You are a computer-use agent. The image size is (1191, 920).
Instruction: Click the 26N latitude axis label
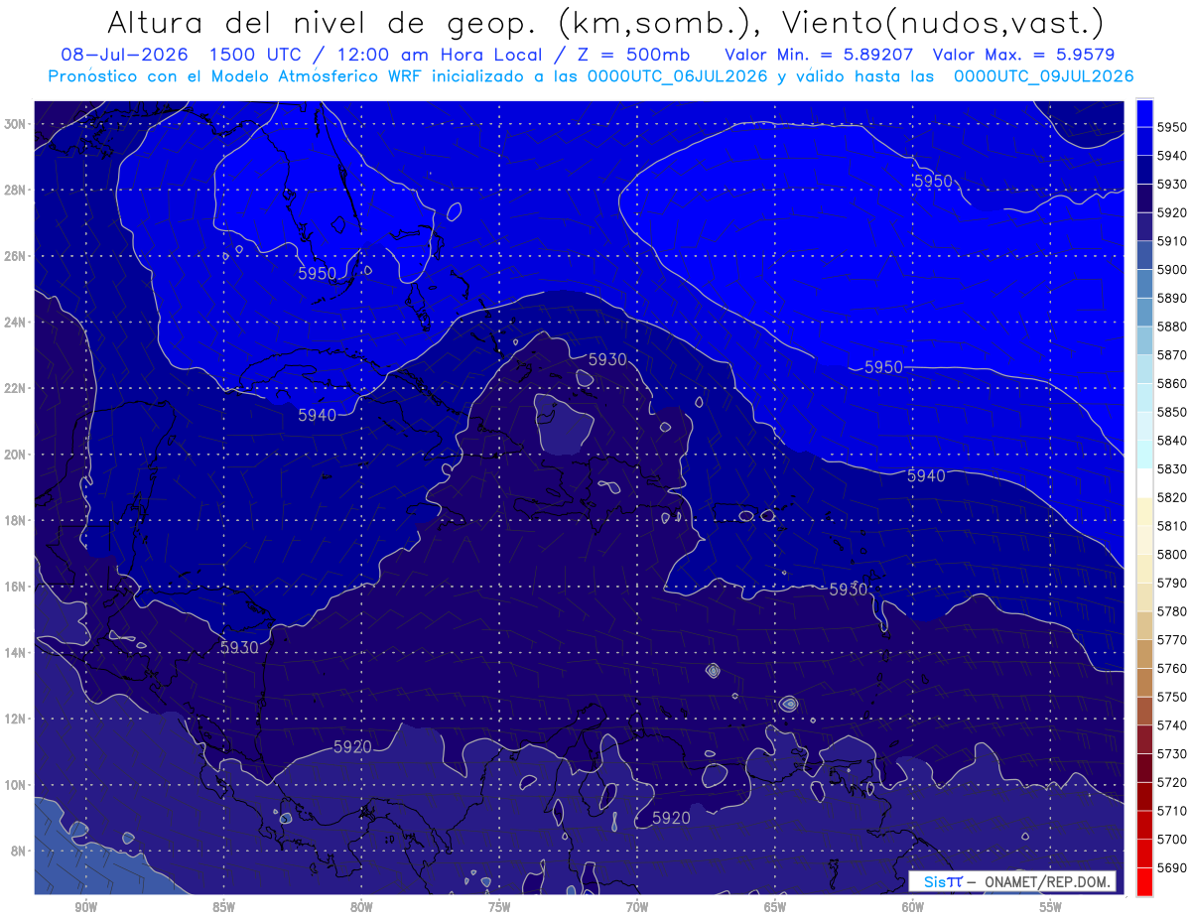coord(16,256)
